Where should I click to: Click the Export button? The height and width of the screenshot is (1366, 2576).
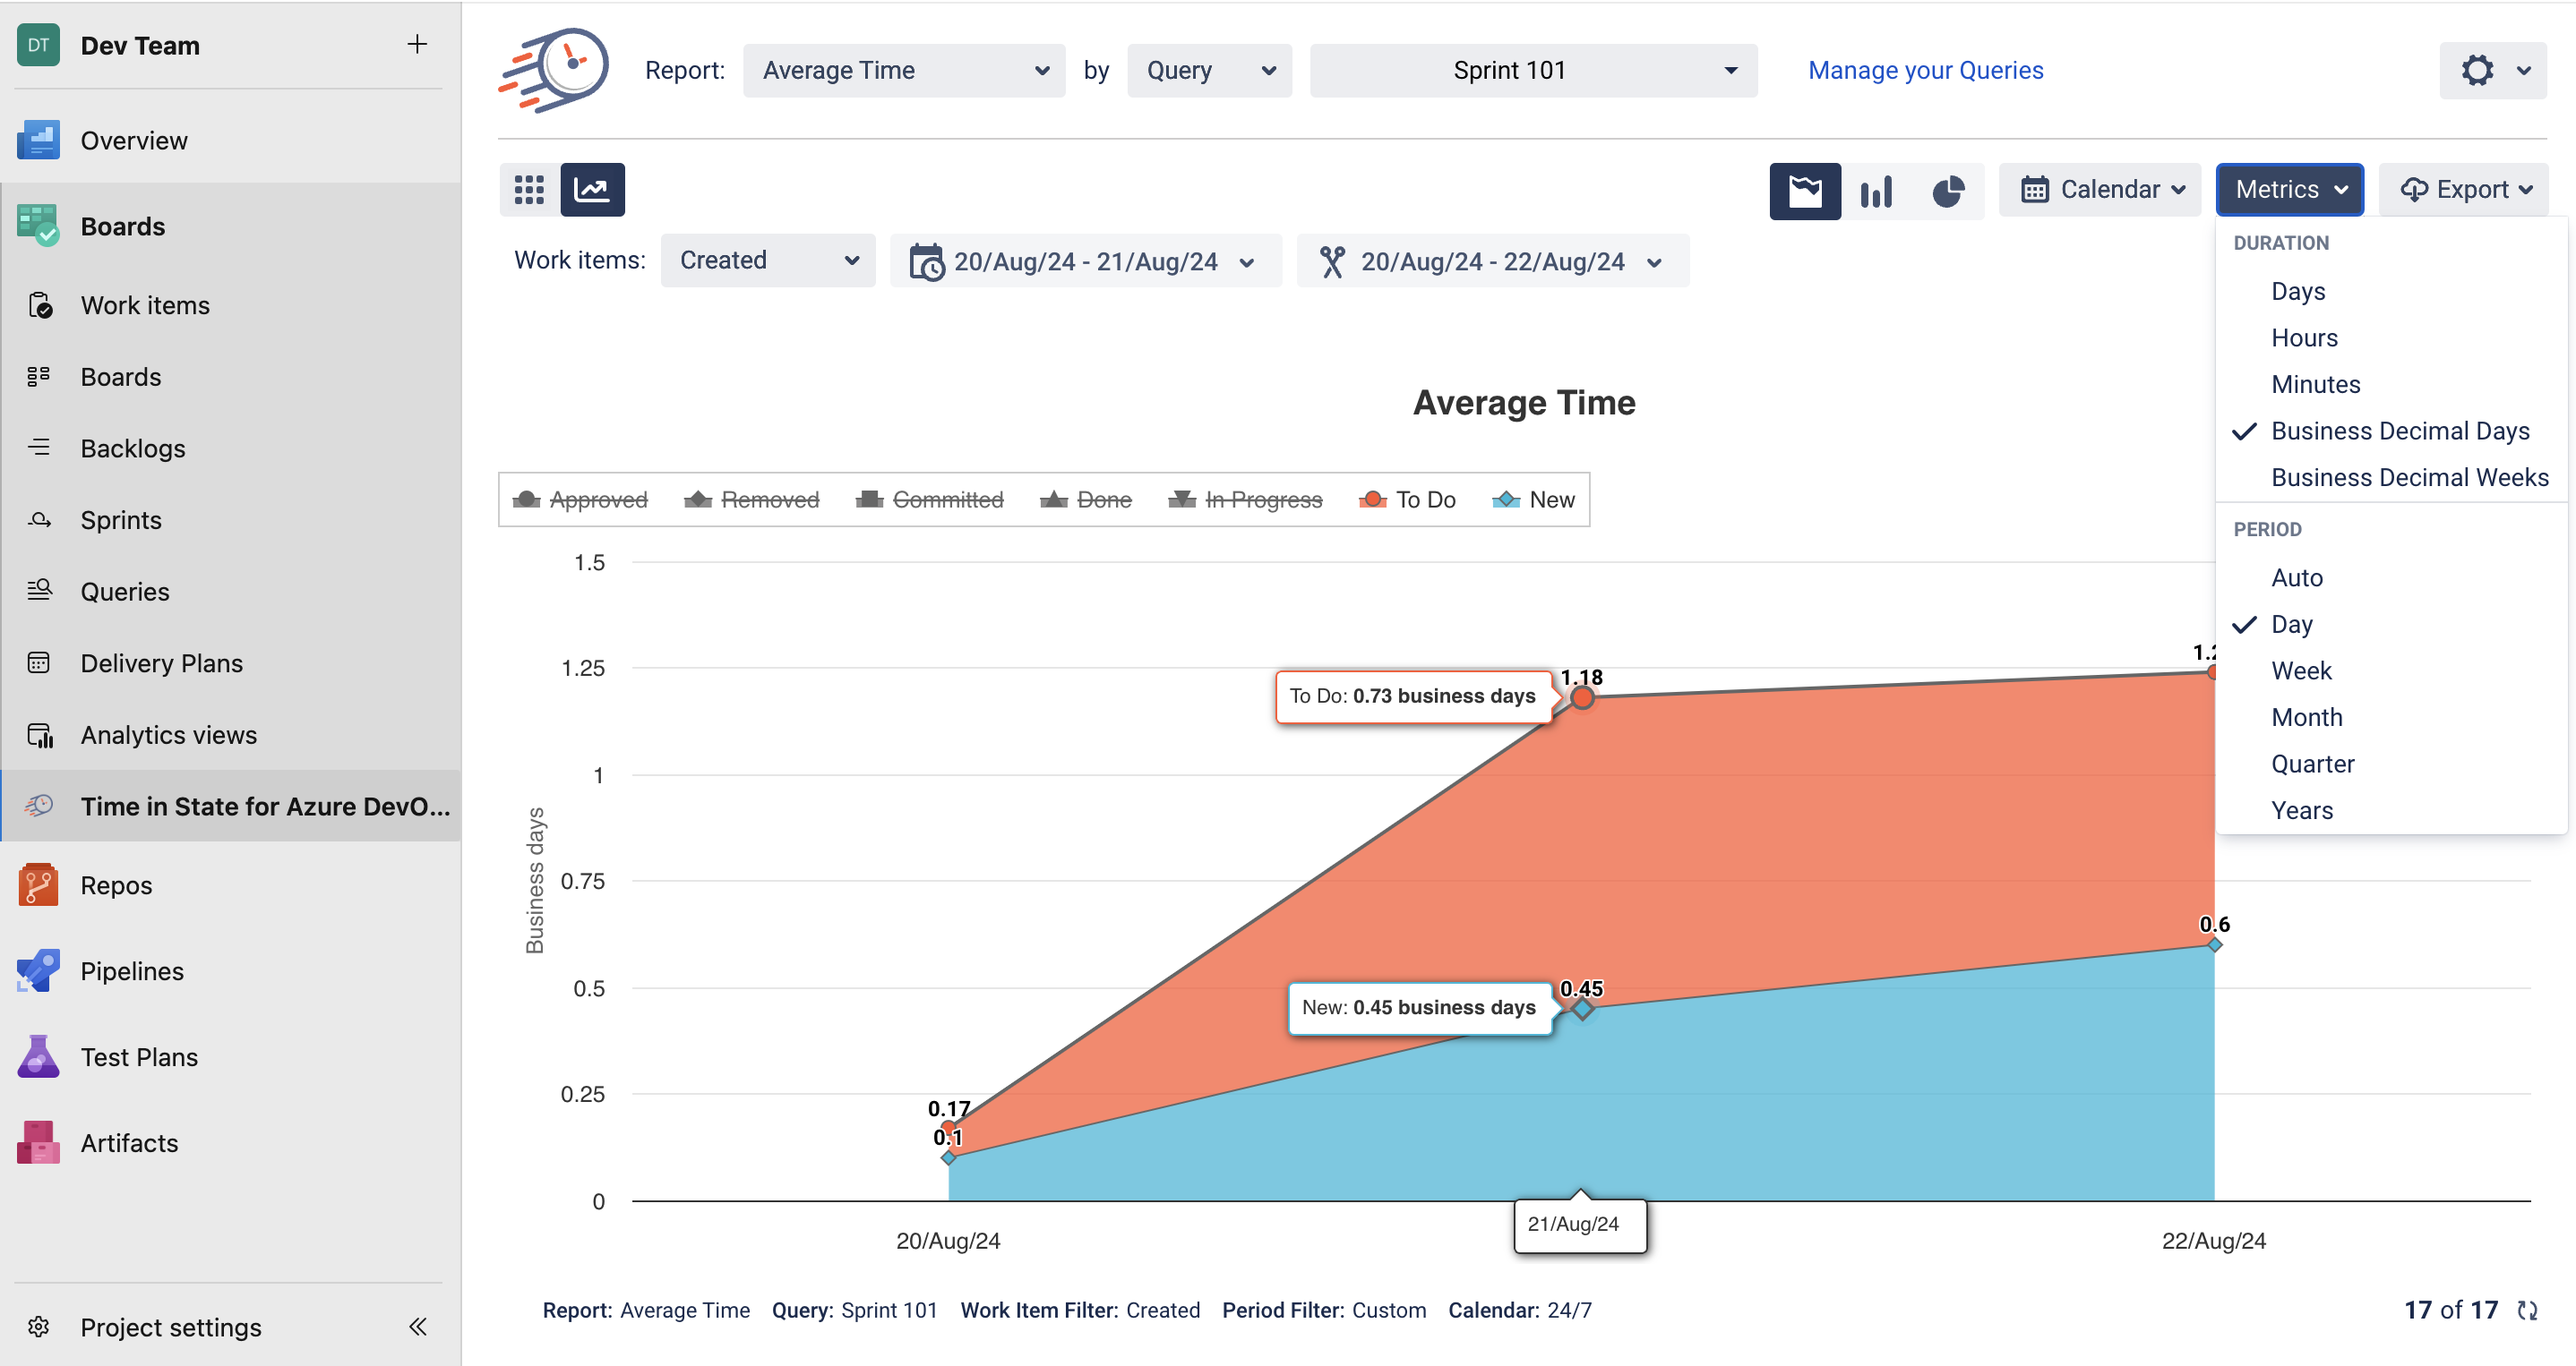[x=2464, y=190]
